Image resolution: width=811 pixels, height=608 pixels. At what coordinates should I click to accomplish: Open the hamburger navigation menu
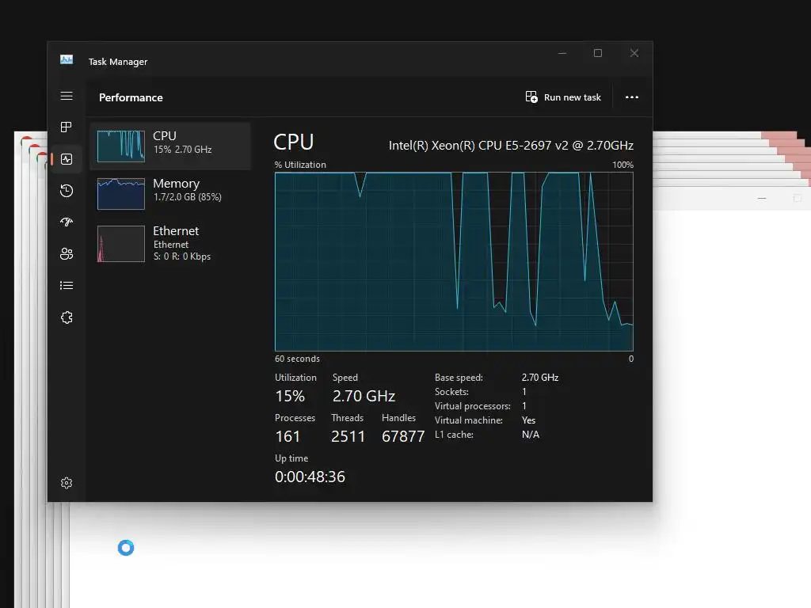(67, 96)
